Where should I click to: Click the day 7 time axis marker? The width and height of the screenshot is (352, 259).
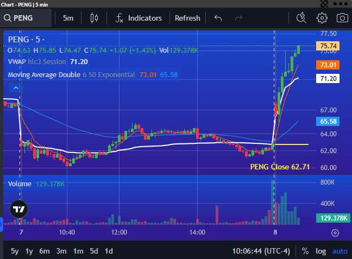coord(21,232)
